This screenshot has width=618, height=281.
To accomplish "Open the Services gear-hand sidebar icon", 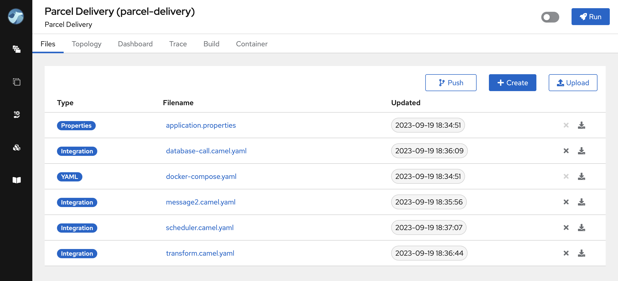I will [17, 114].
